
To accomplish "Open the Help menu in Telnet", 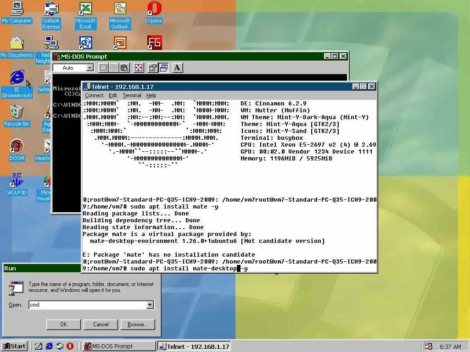I will pos(151,95).
